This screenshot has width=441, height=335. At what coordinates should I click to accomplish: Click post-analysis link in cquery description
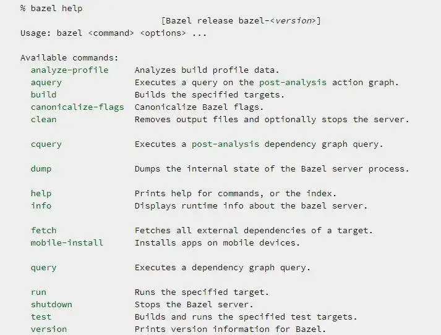(x=225, y=144)
